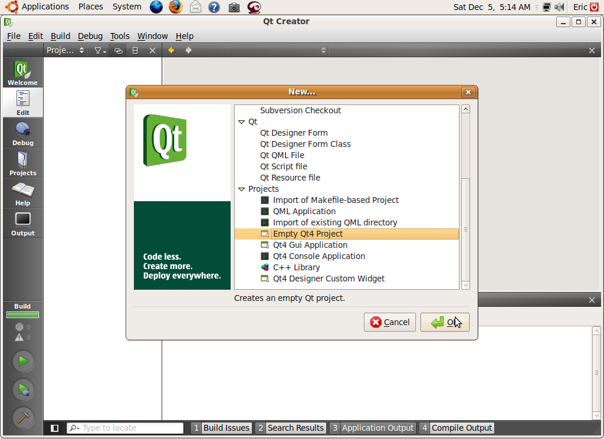The width and height of the screenshot is (604, 439).
Task: Select Qt4 Gui Application template
Action: click(x=310, y=245)
